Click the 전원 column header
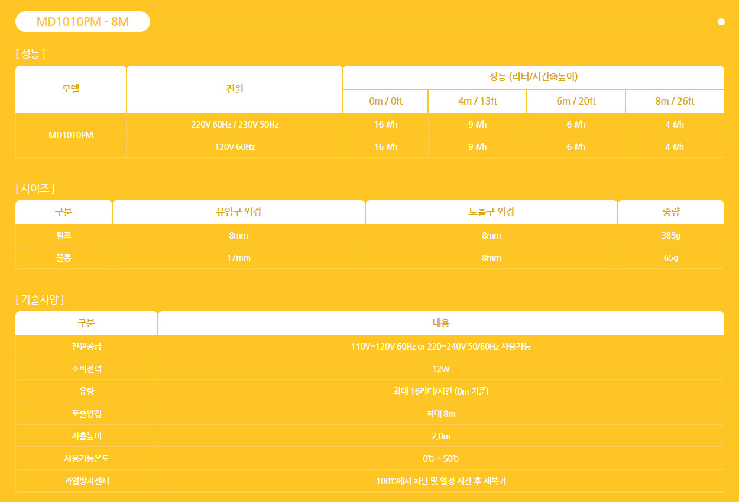This screenshot has width=739, height=502. coord(235,89)
